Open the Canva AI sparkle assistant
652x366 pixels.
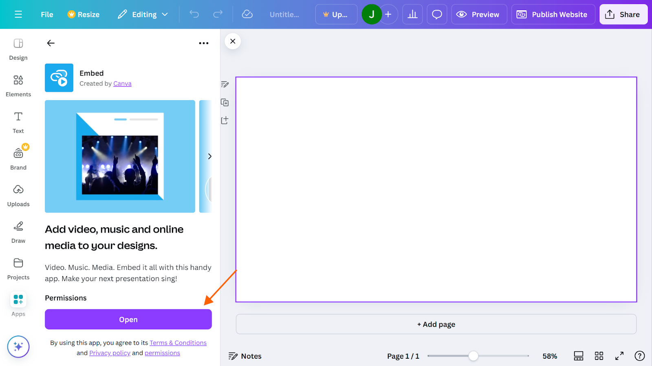(18, 346)
